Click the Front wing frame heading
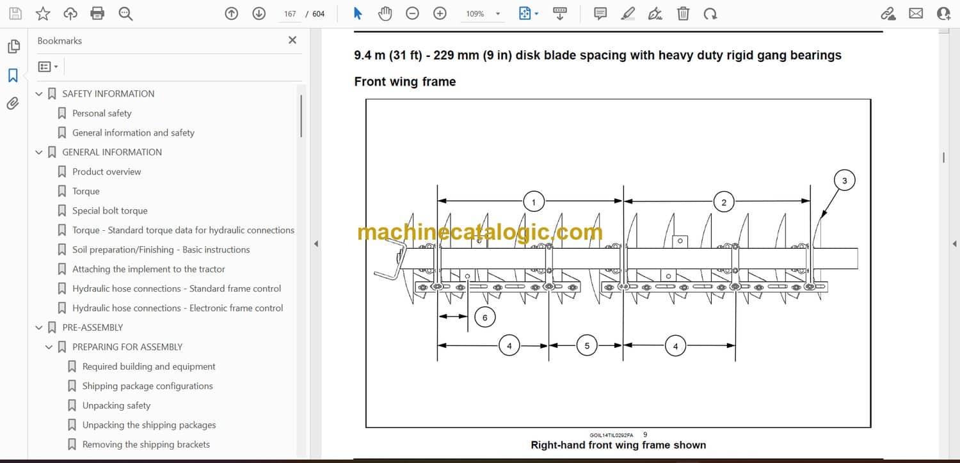This screenshot has height=463, width=960. pyautogui.click(x=405, y=82)
